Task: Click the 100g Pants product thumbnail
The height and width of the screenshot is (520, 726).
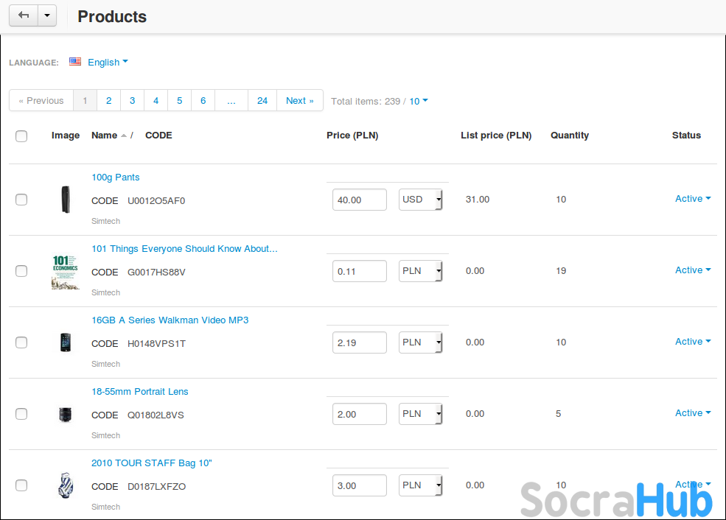Action: point(66,200)
